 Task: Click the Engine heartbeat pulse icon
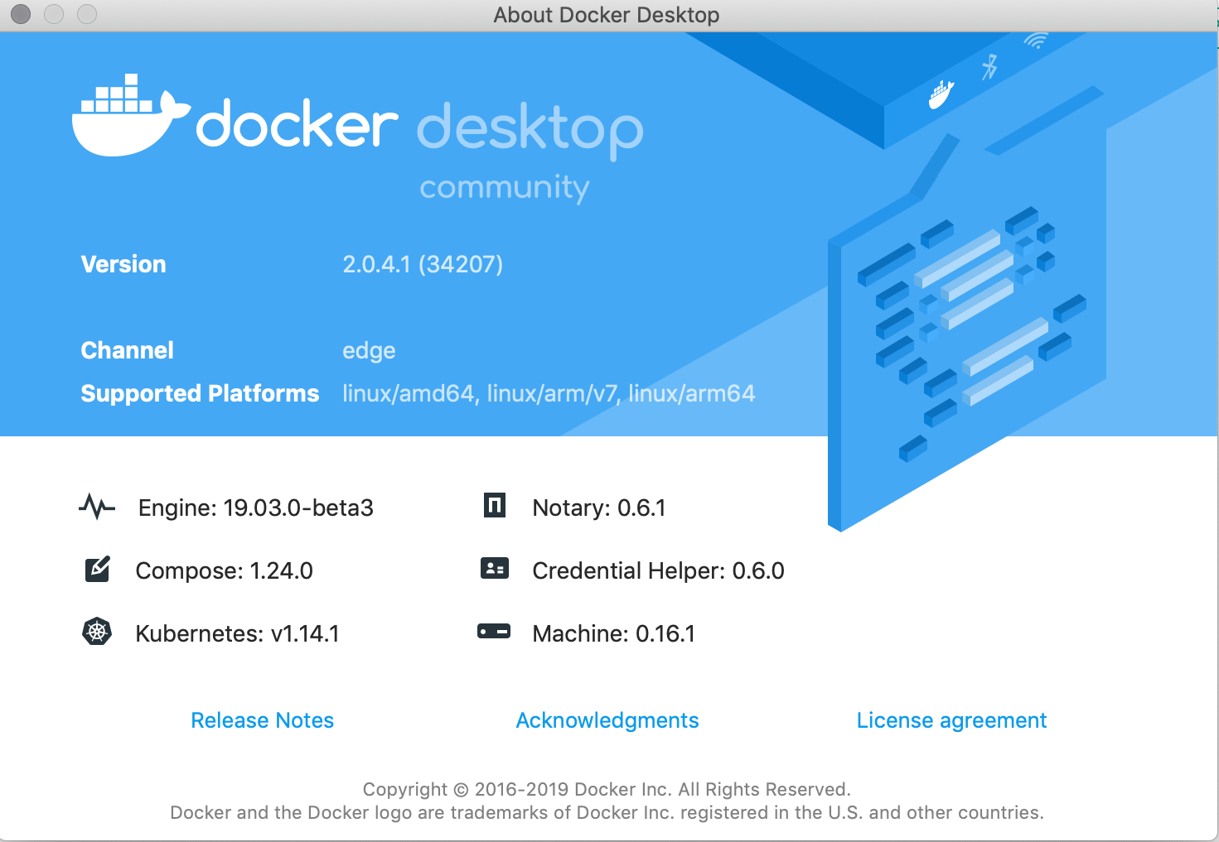pyautogui.click(x=97, y=506)
